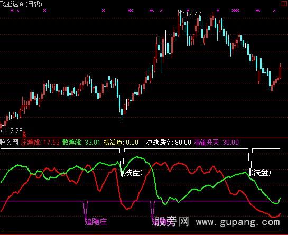Click the high price label 19.47
The height and width of the screenshot is (235, 288).
pos(193,14)
